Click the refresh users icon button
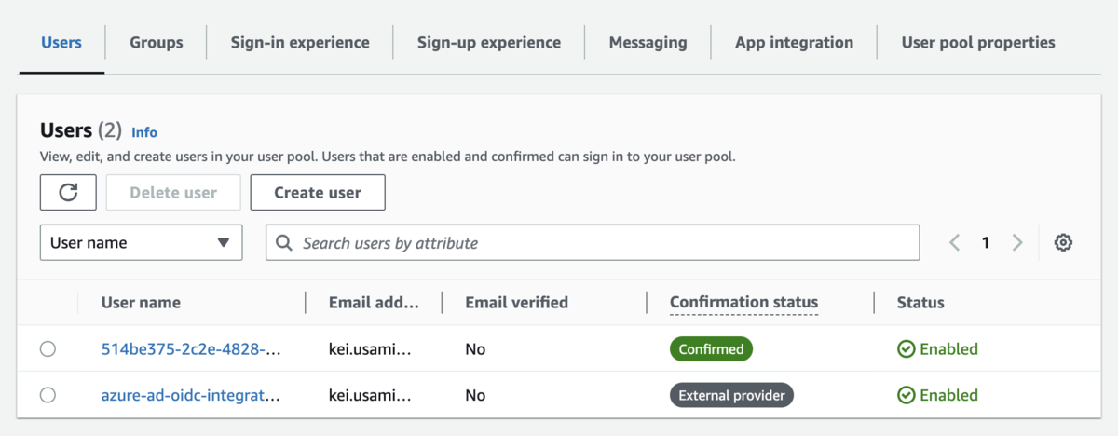Screen dimensions: 1118x436 pos(68,193)
